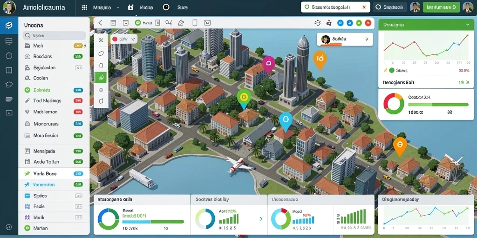Click the info circle icon in the left rail

tap(9, 56)
